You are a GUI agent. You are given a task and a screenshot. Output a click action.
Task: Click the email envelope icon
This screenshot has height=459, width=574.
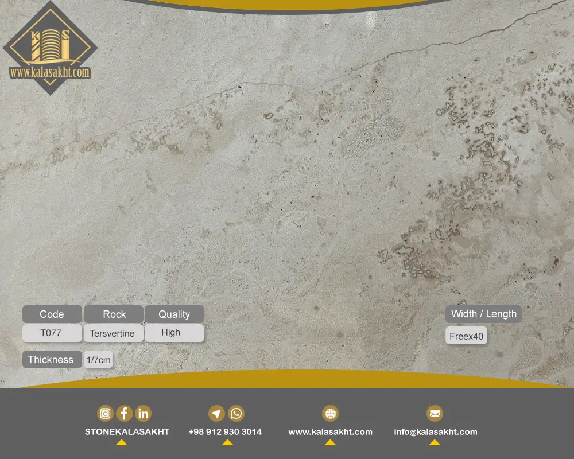pyautogui.click(x=435, y=414)
